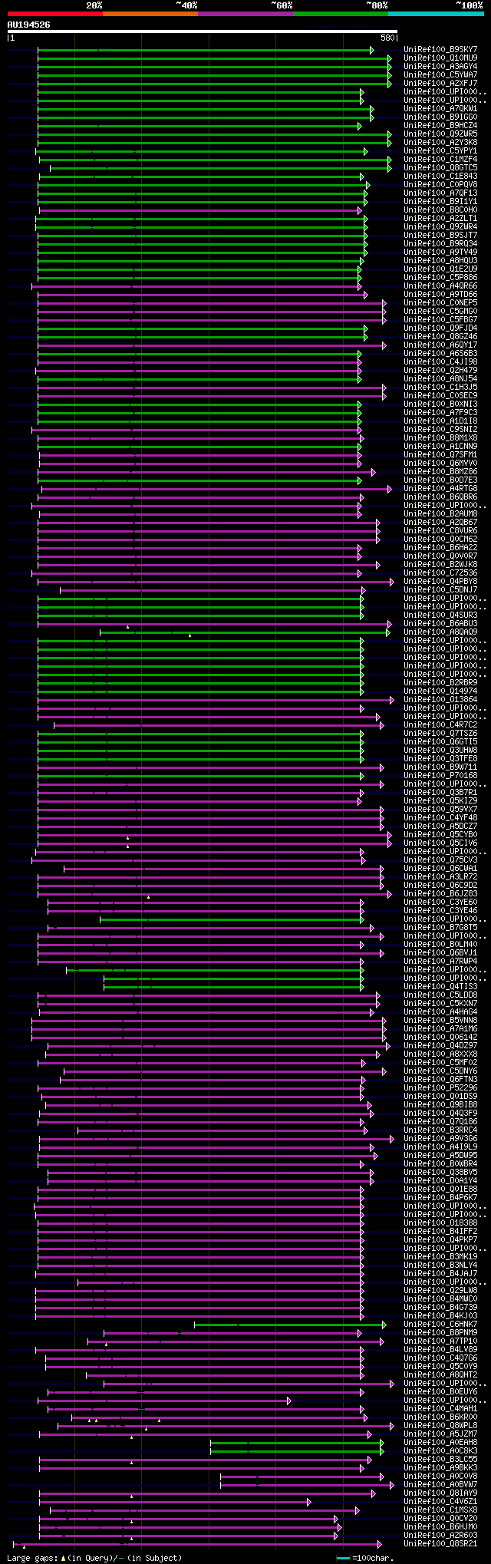The image size is (491, 1564).
Task: Open hit UniRef100_C5YWA7
Action: coord(440,74)
